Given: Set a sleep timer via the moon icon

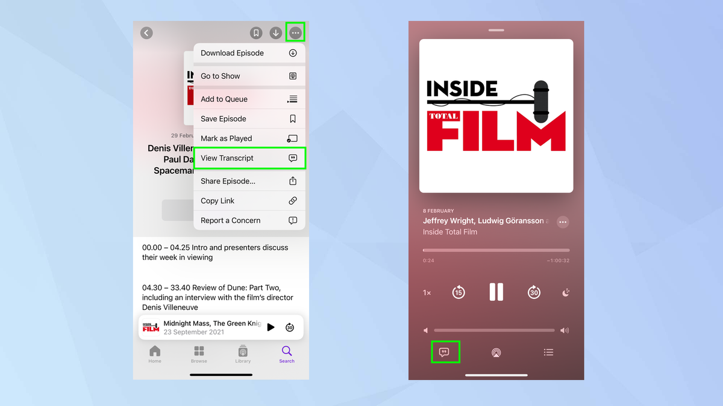Looking at the screenshot, I should pos(565,292).
